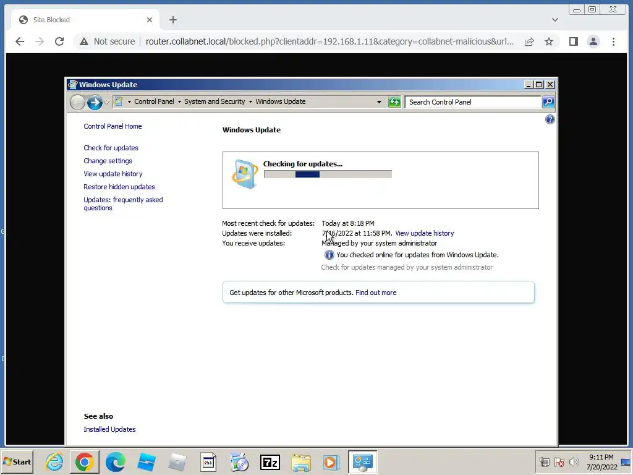The image size is (633, 475).
Task: Expand arrow before Windows Update breadcrumb
Action: pyautogui.click(x=250, y=102)
